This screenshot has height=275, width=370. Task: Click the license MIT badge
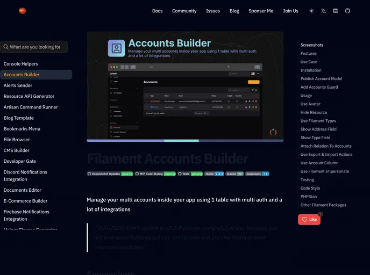click(234, 174)
